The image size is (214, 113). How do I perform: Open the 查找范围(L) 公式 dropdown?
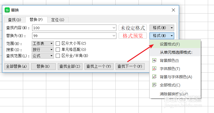(43, 56)
